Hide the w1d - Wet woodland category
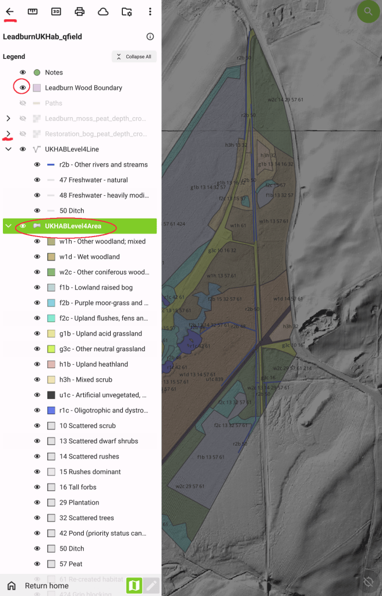 (37, 256)
